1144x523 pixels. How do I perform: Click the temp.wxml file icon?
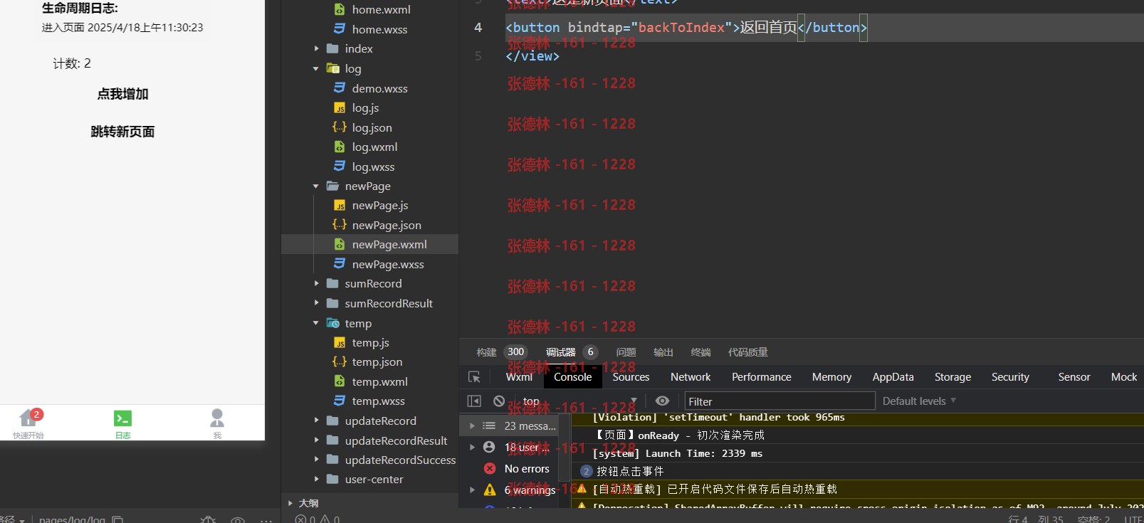[x=340, y=381]
